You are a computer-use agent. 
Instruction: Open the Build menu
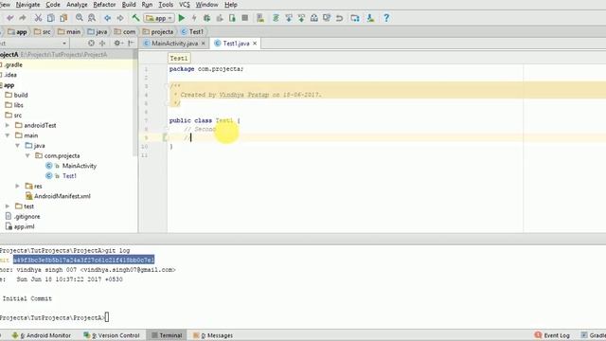tap(129, 5)
